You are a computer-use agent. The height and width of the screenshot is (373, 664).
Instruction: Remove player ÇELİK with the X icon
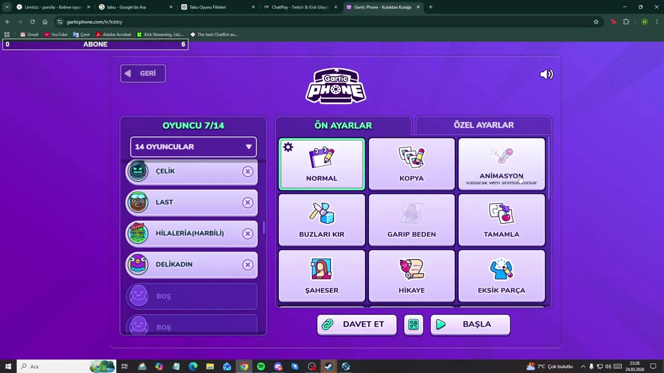[248, 171]
